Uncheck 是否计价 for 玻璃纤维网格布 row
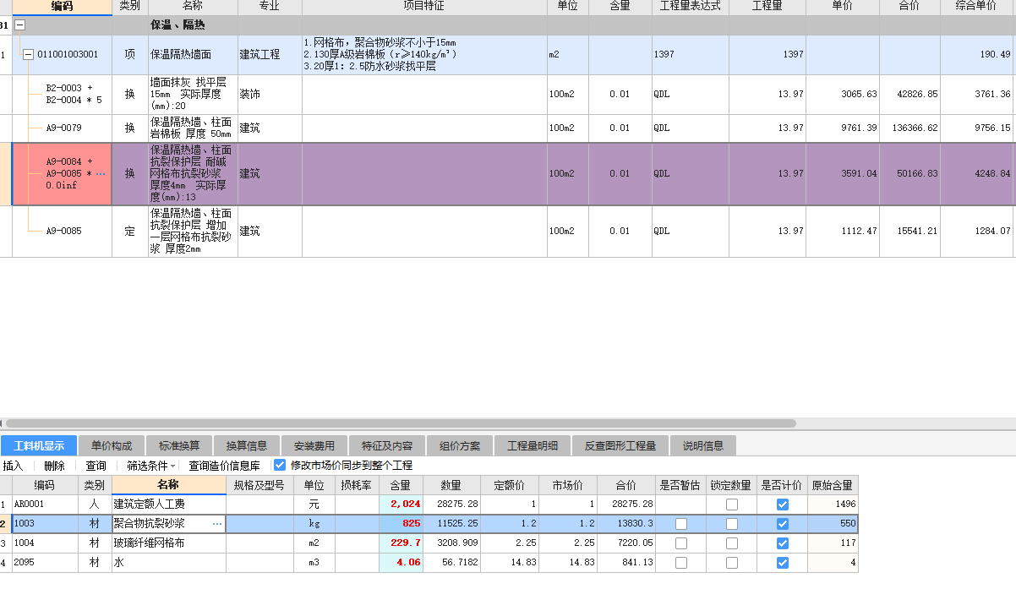The height and width of the screenshot is (600, 1016). tap(783, 543)
